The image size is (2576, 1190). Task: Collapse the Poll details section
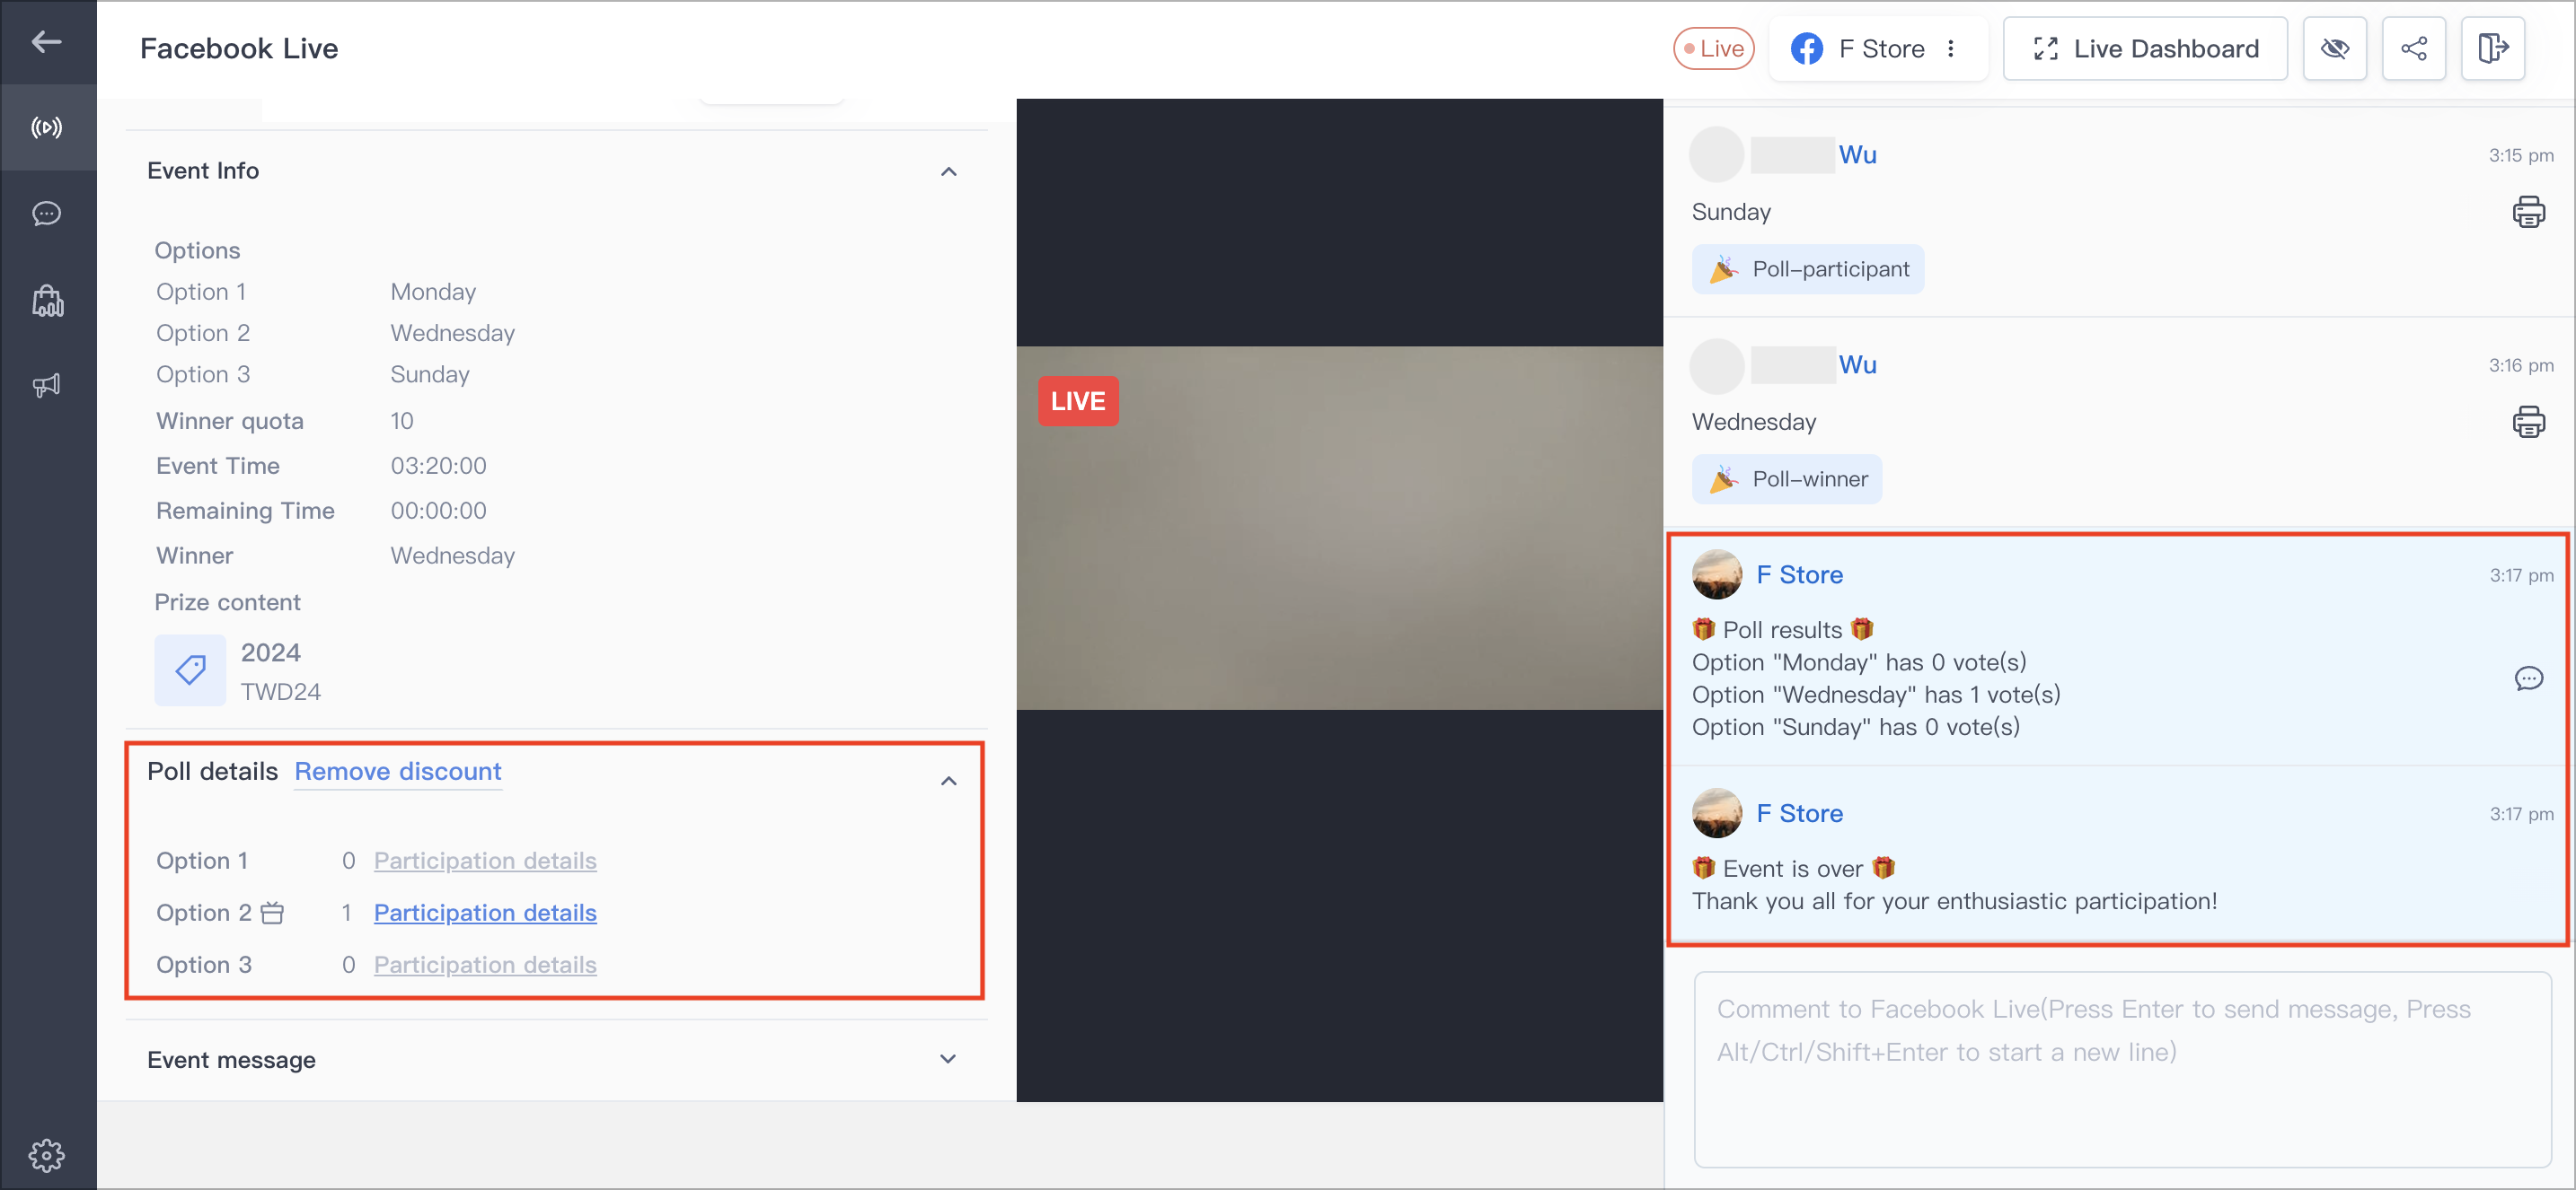[948, 781]
